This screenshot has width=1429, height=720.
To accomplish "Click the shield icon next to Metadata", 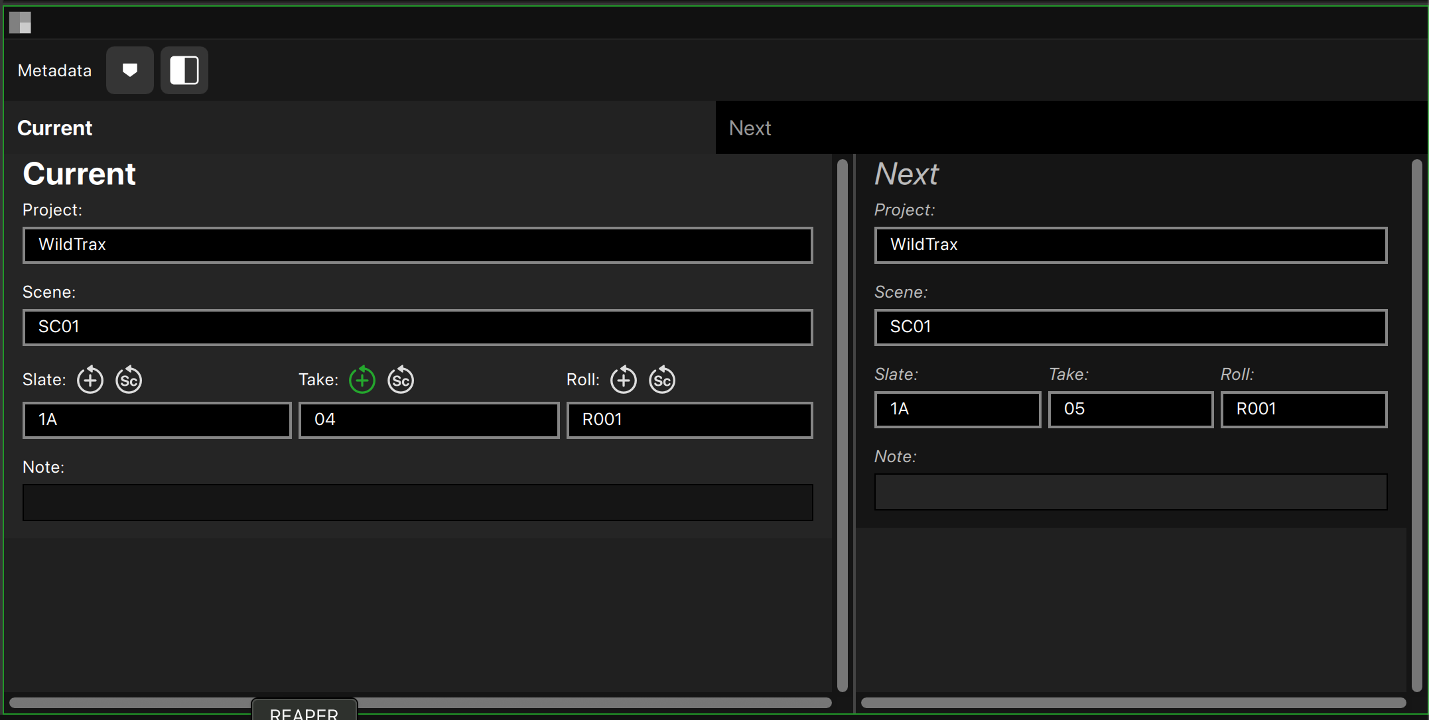I will tap(129, 70).
